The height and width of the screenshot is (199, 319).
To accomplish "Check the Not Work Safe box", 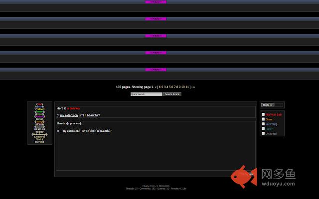I will 263,114.
